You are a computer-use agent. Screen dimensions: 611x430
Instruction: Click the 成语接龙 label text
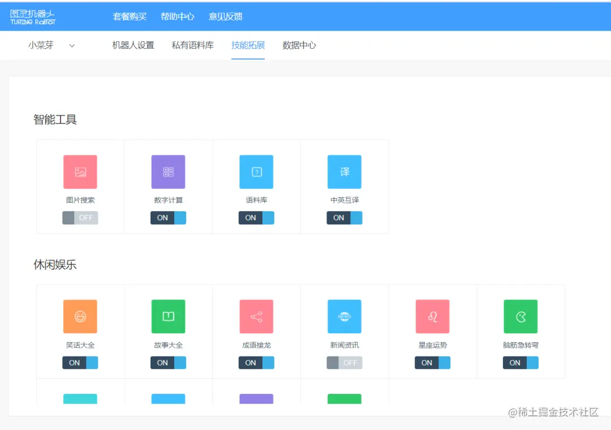pyautogui.click(x=256, y=345)
